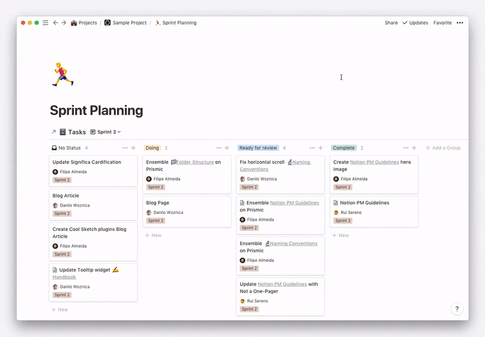Screen dimensions: 485x337
Task: Click Sprint 2 tag on Fix horizontal scroll card
Action: pyautogui.click(x=249, y=187)
